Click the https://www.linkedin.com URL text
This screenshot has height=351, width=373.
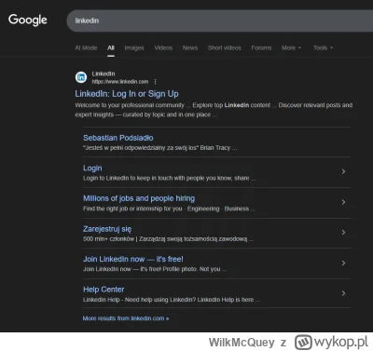120,82
